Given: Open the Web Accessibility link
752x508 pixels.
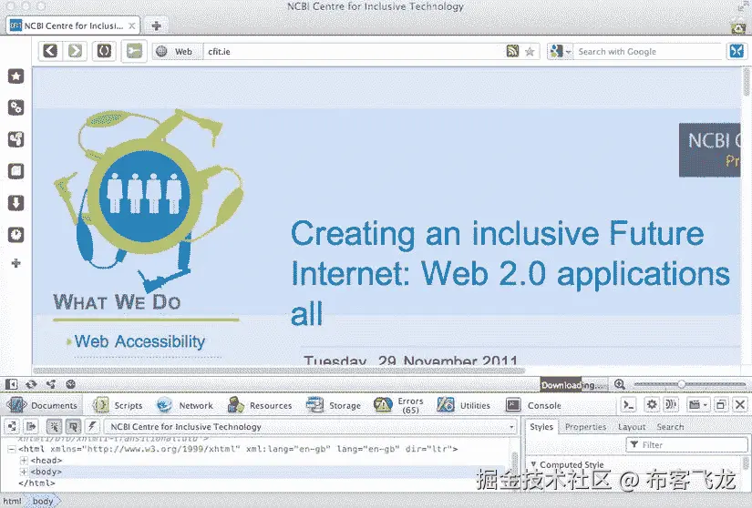Looking at the screenshot, I should (139, 341).
